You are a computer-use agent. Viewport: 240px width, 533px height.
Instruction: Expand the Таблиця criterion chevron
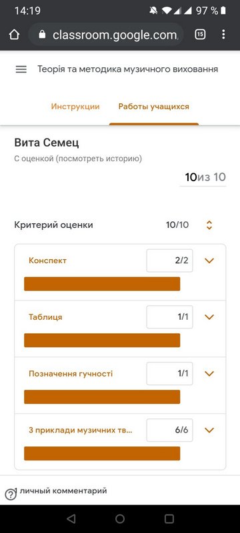coord(209,317)
